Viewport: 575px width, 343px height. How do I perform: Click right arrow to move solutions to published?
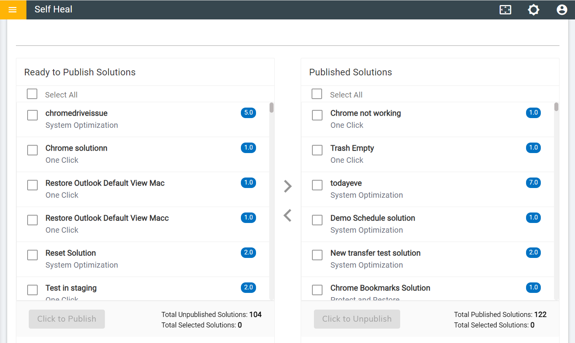click(287, 186)
